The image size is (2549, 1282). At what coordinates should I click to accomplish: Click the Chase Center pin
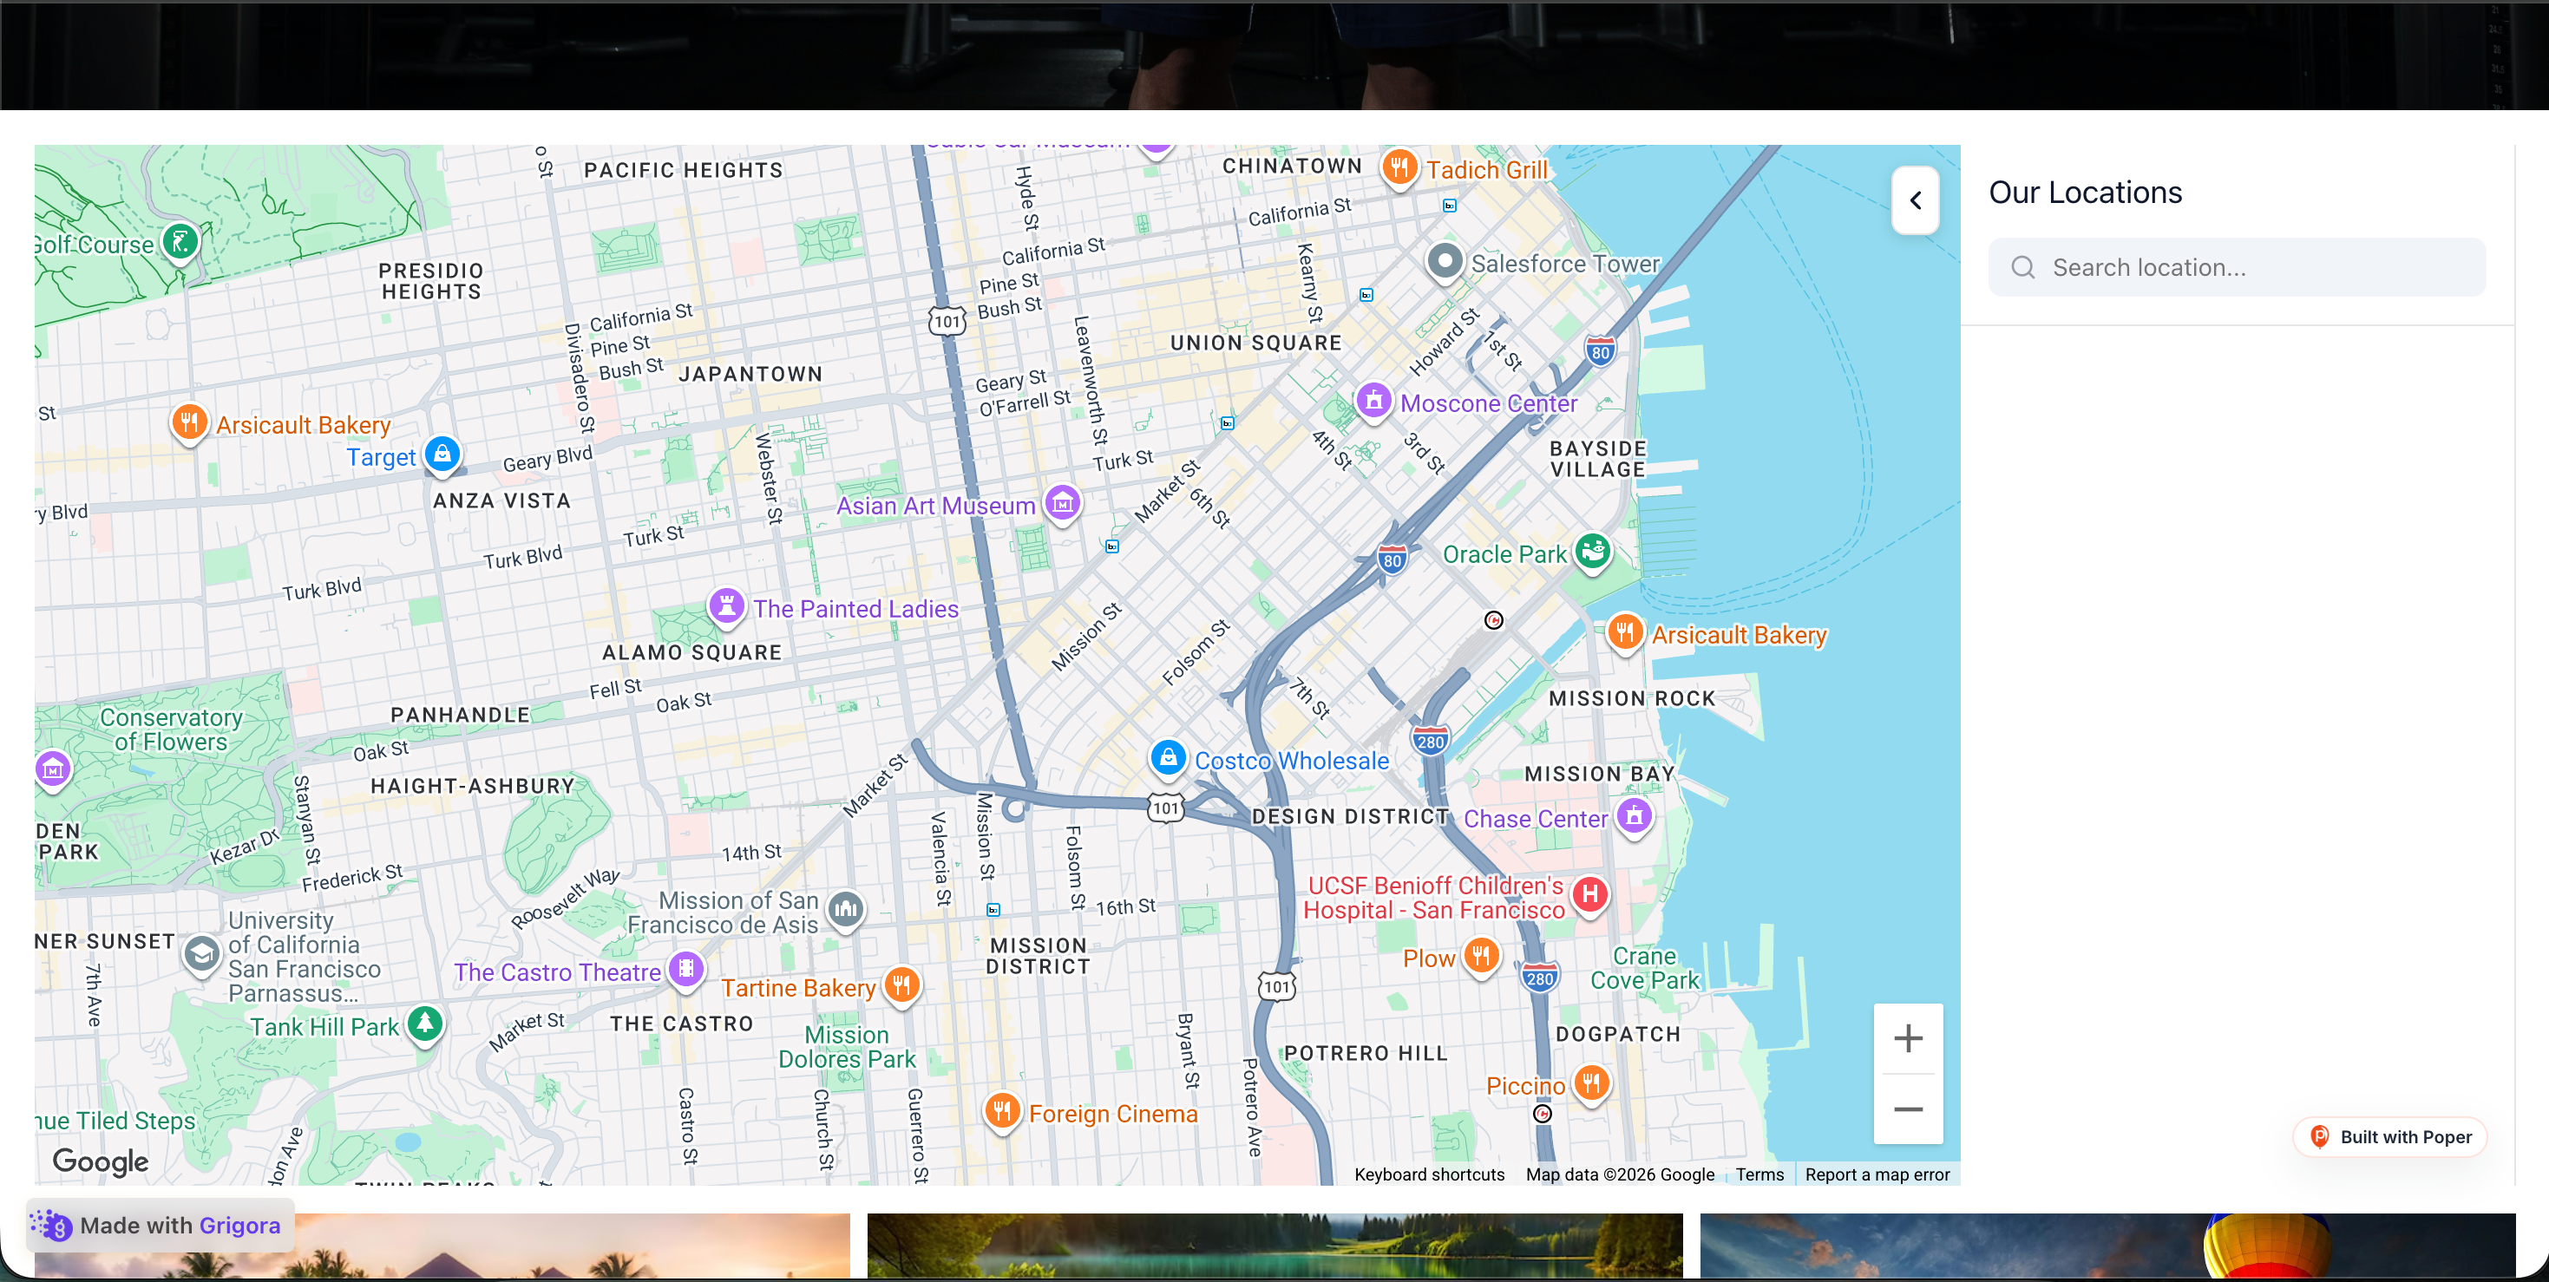1635,817
